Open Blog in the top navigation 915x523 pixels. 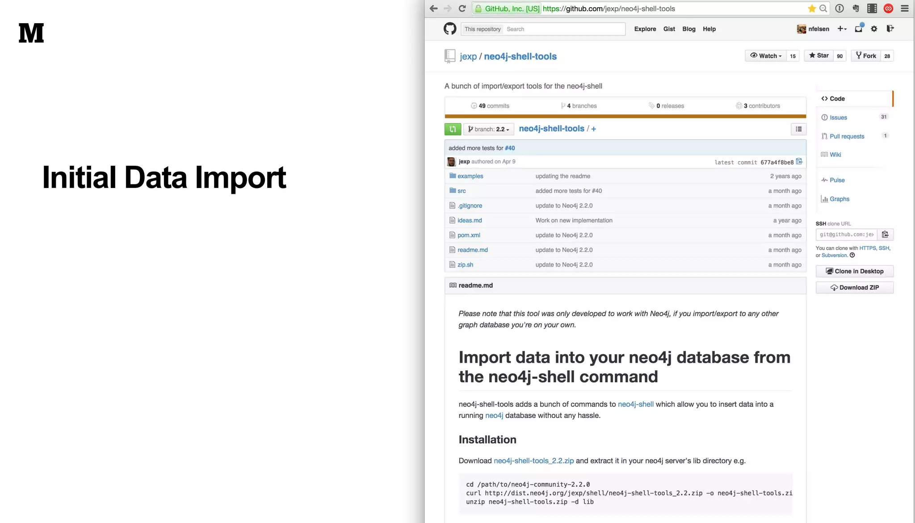(x=689, y=29)
